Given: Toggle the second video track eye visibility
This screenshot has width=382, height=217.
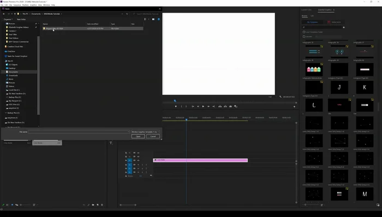Looking at the screenshot, I should [x=139, y=157].
